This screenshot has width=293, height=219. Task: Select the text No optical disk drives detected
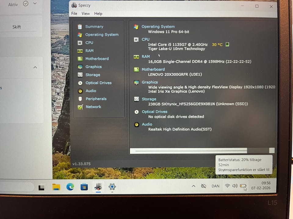(176, 116)
